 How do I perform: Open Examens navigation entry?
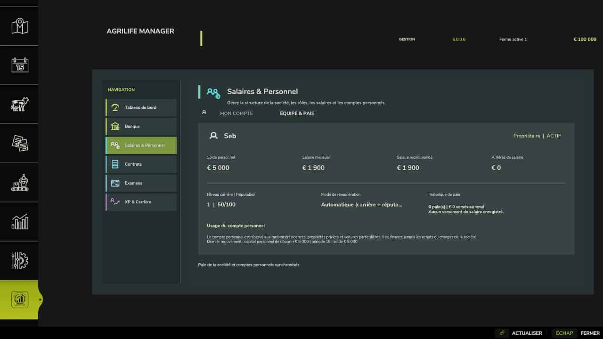[x=141, y=183]
